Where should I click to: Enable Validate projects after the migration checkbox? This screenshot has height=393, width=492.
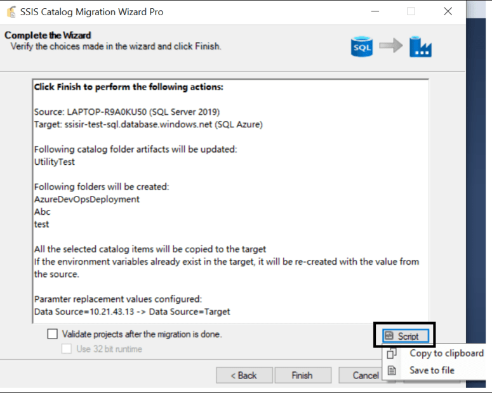(53, 334)
